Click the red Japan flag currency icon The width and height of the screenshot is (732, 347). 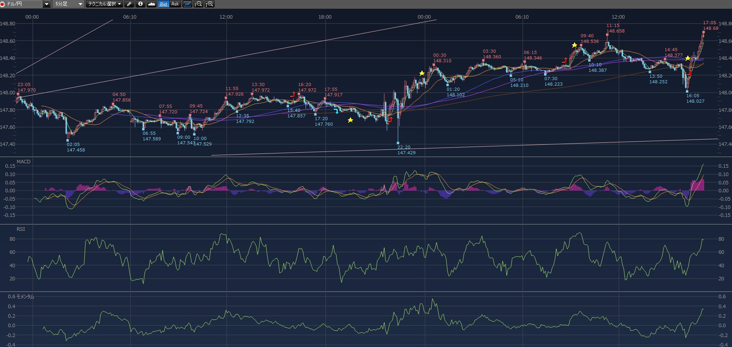point(2,4)
